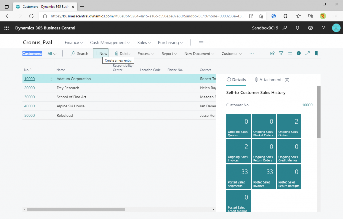Viewport: 343px width, 219px height.
Task: Expand the New Document dropdown
Action: tap(199, 54)
